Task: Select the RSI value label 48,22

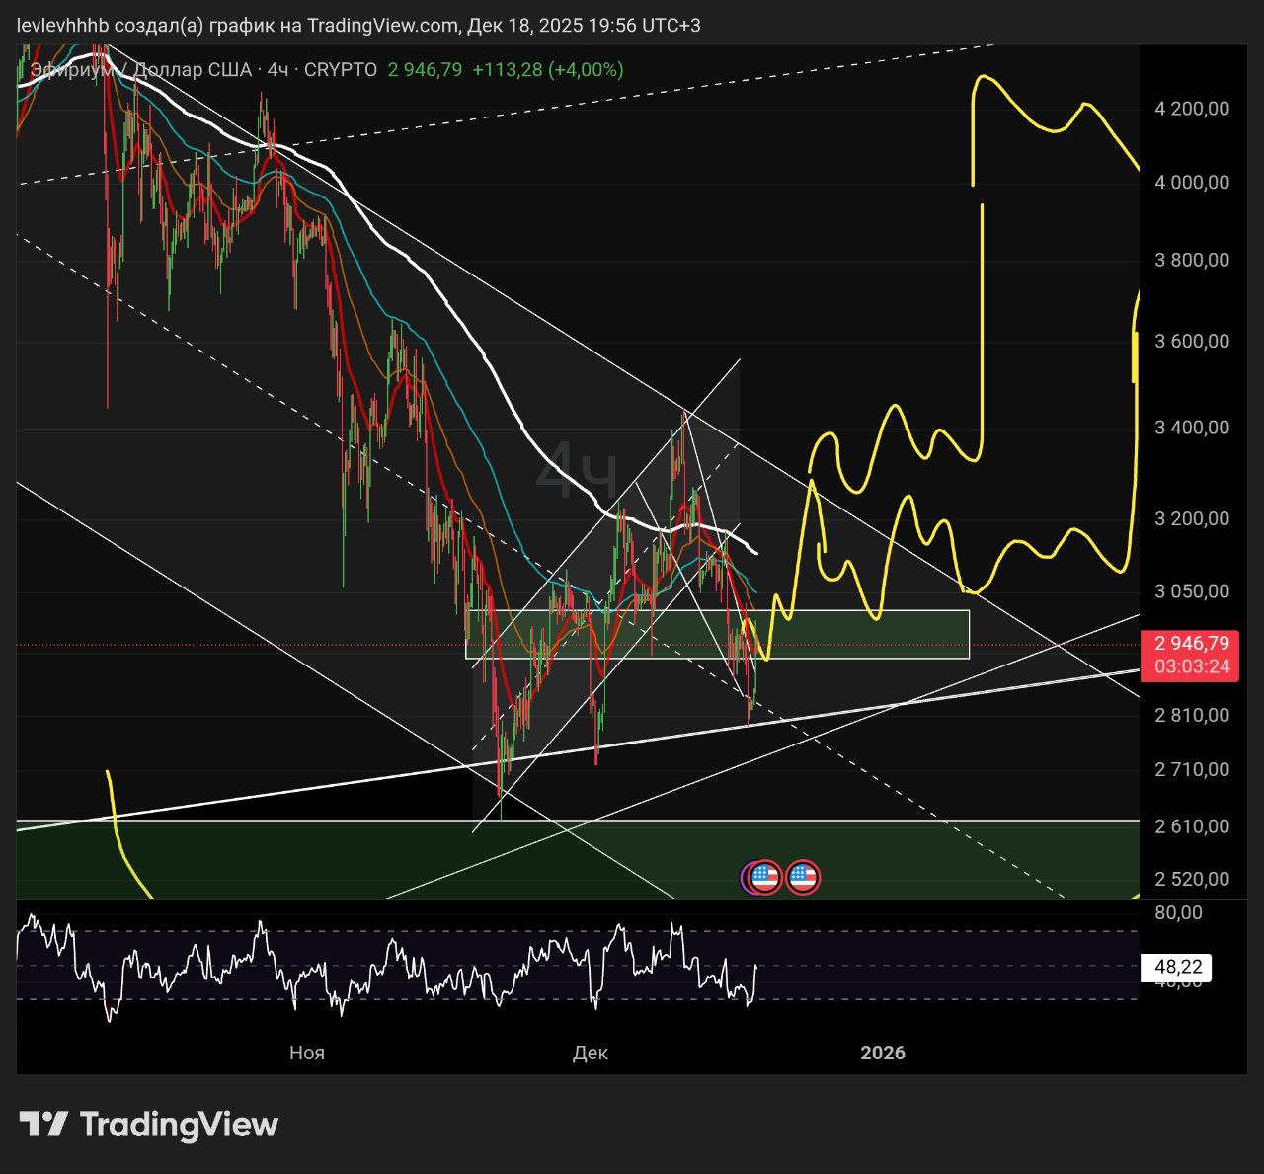Action: pos(1178,968)
